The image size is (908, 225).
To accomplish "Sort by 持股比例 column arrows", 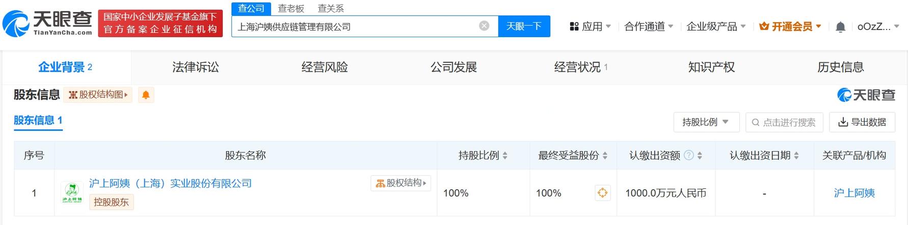I will (505, 156).
